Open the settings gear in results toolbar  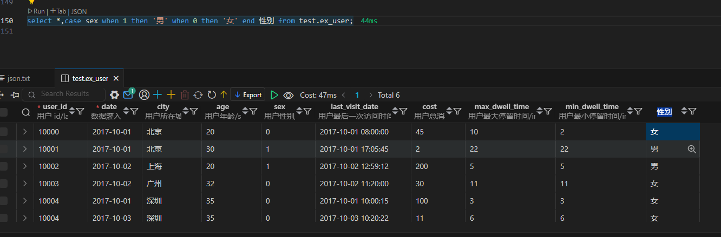pyautogui.click(x=114, y=95)
